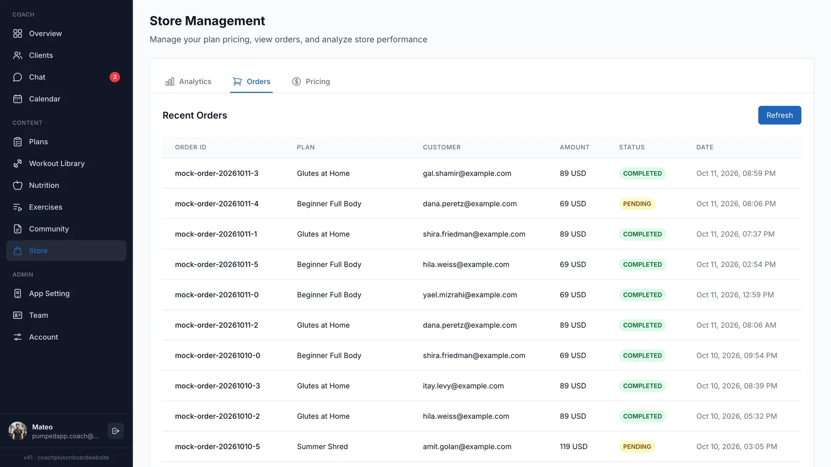Viewport: 831px width, 467px height.
Task: Click COMPLETED status for mock-order-20261010-0
Action: [x=642, y=356]
